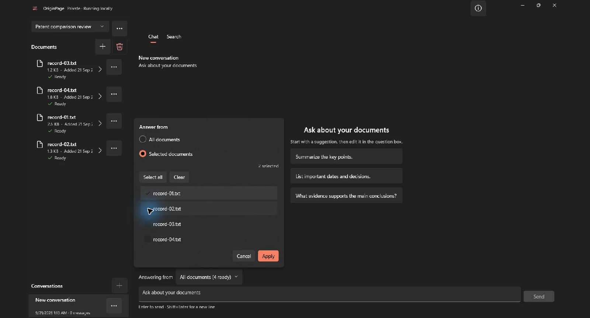Click the Select all button
Viewport: 590px width, 318px height.
(x=153, y=177)
